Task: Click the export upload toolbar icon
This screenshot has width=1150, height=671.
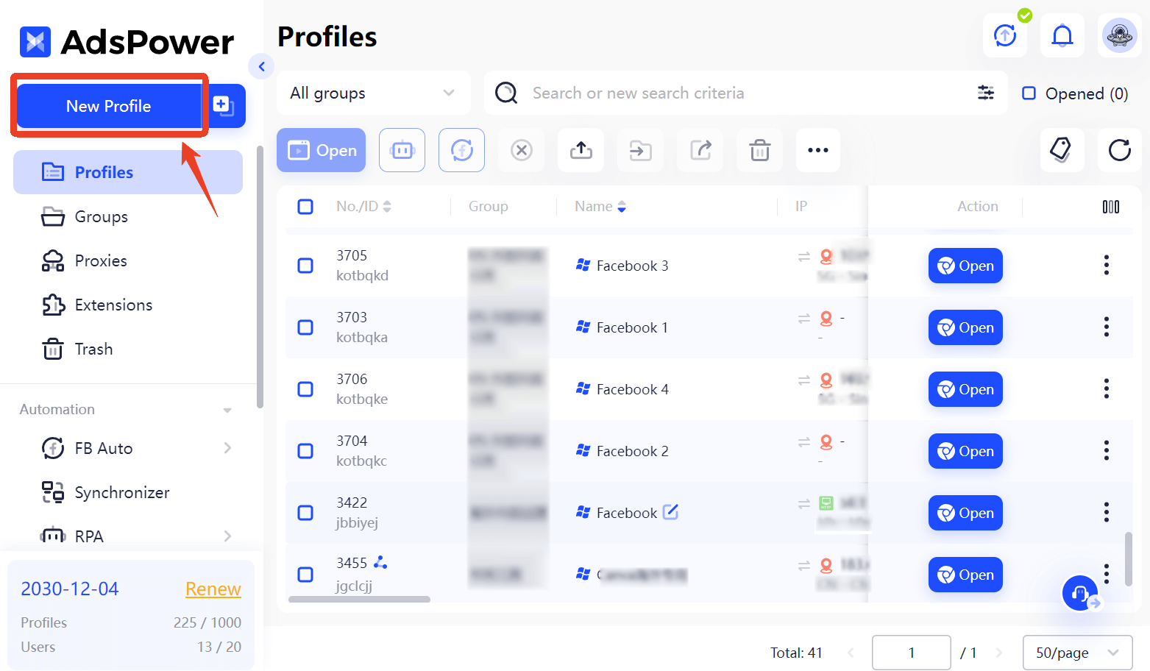Action: tap(581, 150)
